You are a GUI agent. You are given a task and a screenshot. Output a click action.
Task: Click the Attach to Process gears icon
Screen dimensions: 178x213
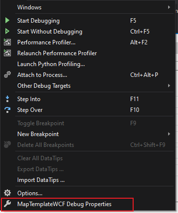(x=7, y=74)
